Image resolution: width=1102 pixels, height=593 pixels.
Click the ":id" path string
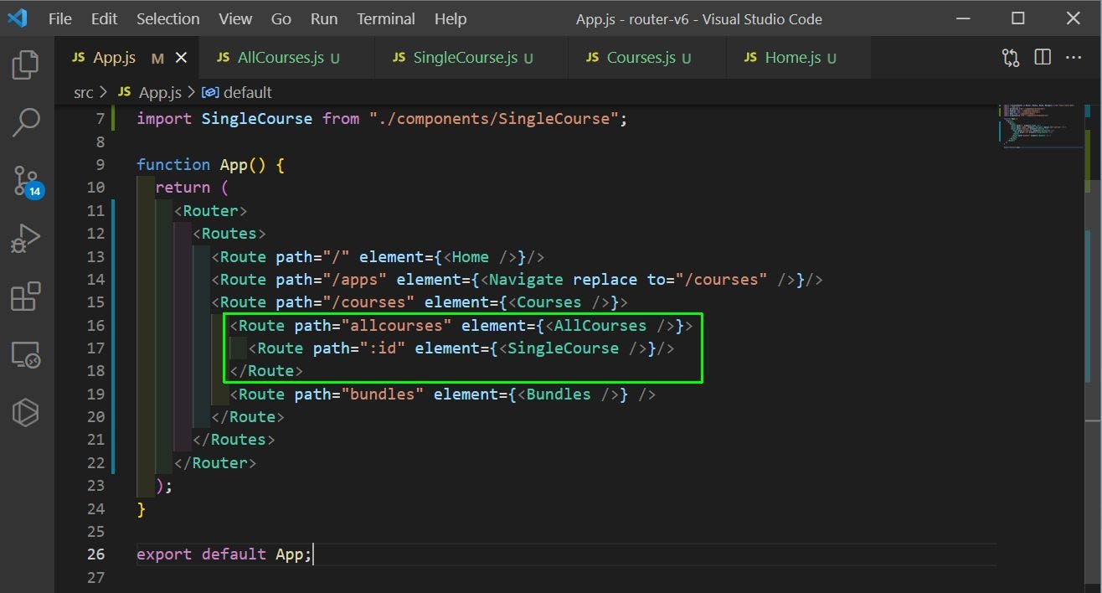click(x=383, y=348)
